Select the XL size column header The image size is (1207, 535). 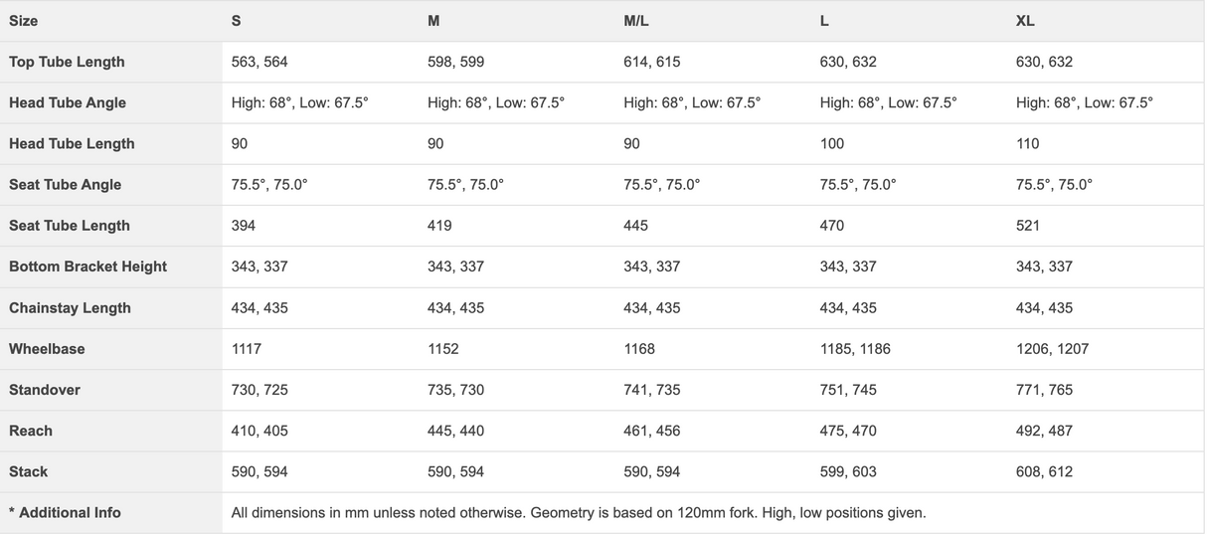click(1025, 21)
